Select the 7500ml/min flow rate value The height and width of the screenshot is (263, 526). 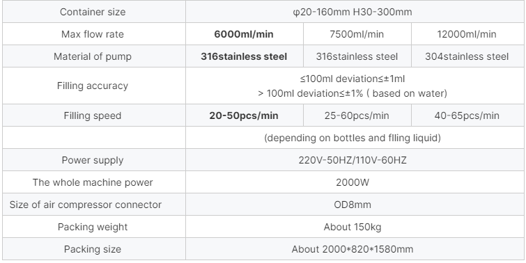click(x=357, y=34)
